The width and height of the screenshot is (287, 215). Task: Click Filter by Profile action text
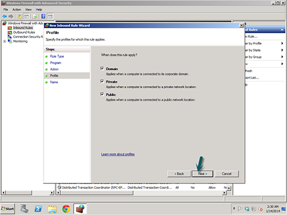tap(254, 44)
